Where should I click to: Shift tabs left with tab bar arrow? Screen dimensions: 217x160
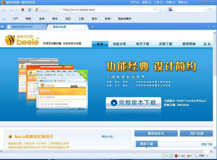208,27
